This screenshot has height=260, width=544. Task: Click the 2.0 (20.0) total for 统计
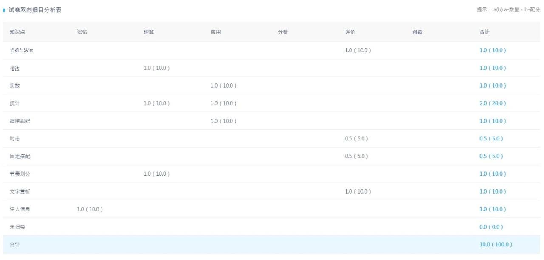tap(493, 103)
